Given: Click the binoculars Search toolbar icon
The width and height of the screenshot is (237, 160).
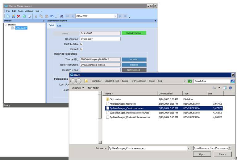Looking at the screenshot, I should 62,16.
